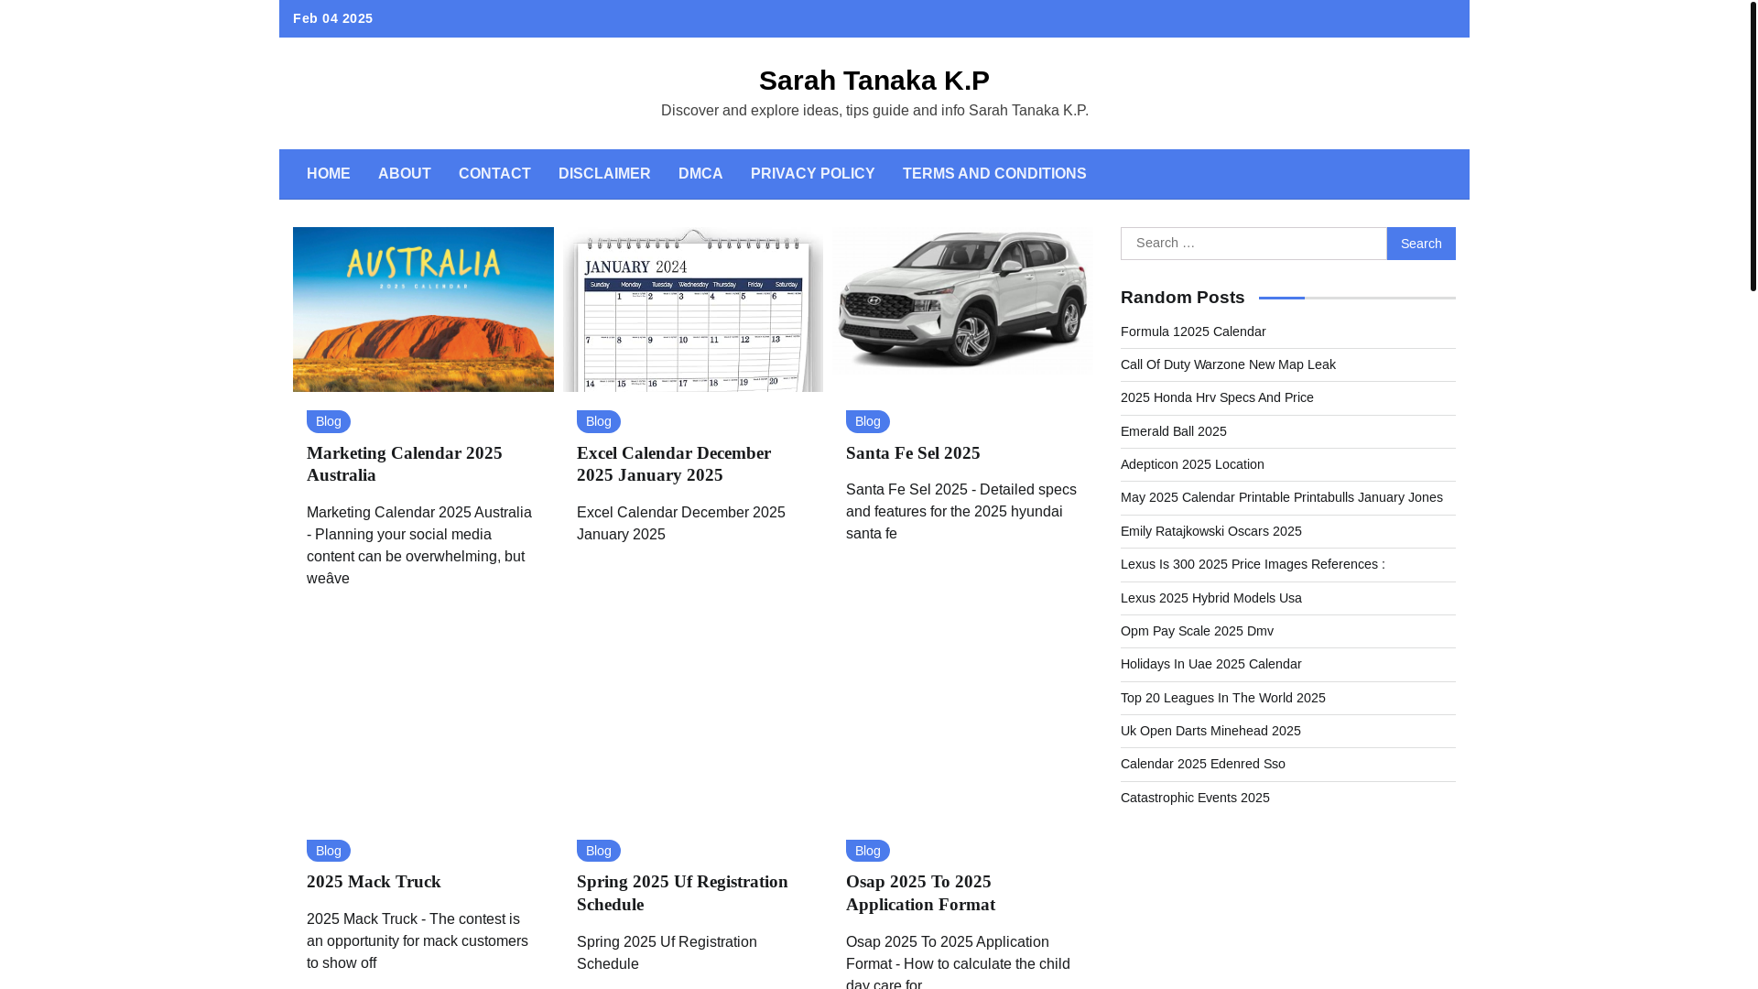Click Blog tag above Osap 2025 Application Format

[x=868, y=851]
